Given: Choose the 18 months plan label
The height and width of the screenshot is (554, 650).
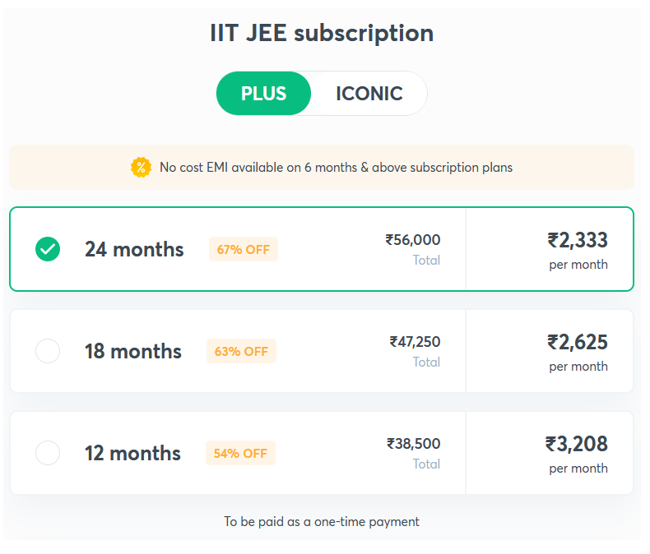Looking at the screenshot, I should pyautogui.click(x=133, y=351).
